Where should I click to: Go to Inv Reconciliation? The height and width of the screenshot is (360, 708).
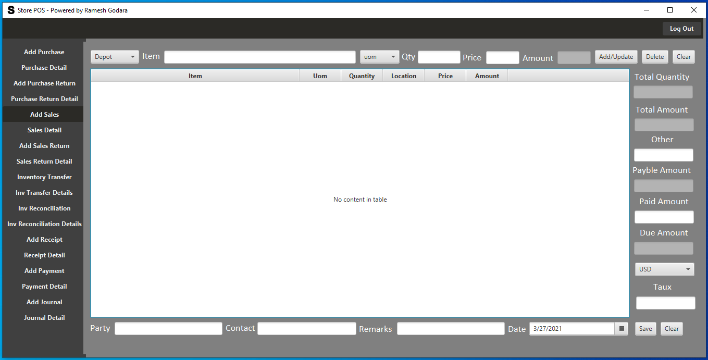[44, 208]
